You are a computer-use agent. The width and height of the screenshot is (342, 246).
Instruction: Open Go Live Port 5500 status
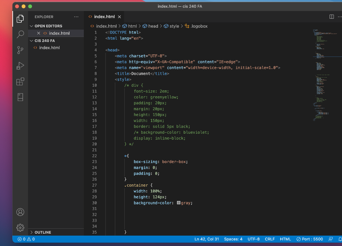(310, 239)
